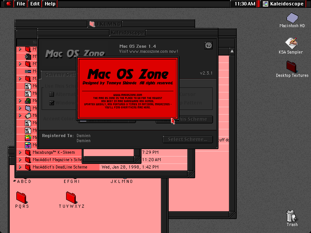Click the v2.3.1 version label

[206, 73]
